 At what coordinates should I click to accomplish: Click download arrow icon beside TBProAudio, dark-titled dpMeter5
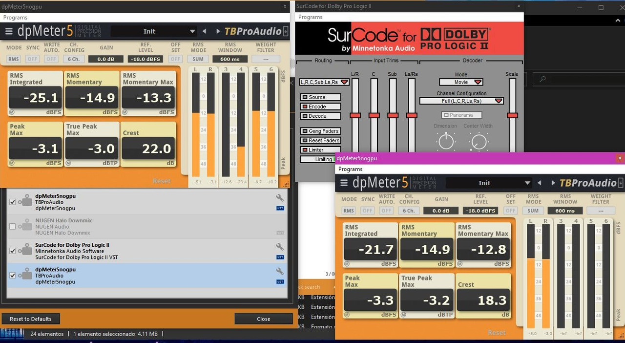[286, 31]
